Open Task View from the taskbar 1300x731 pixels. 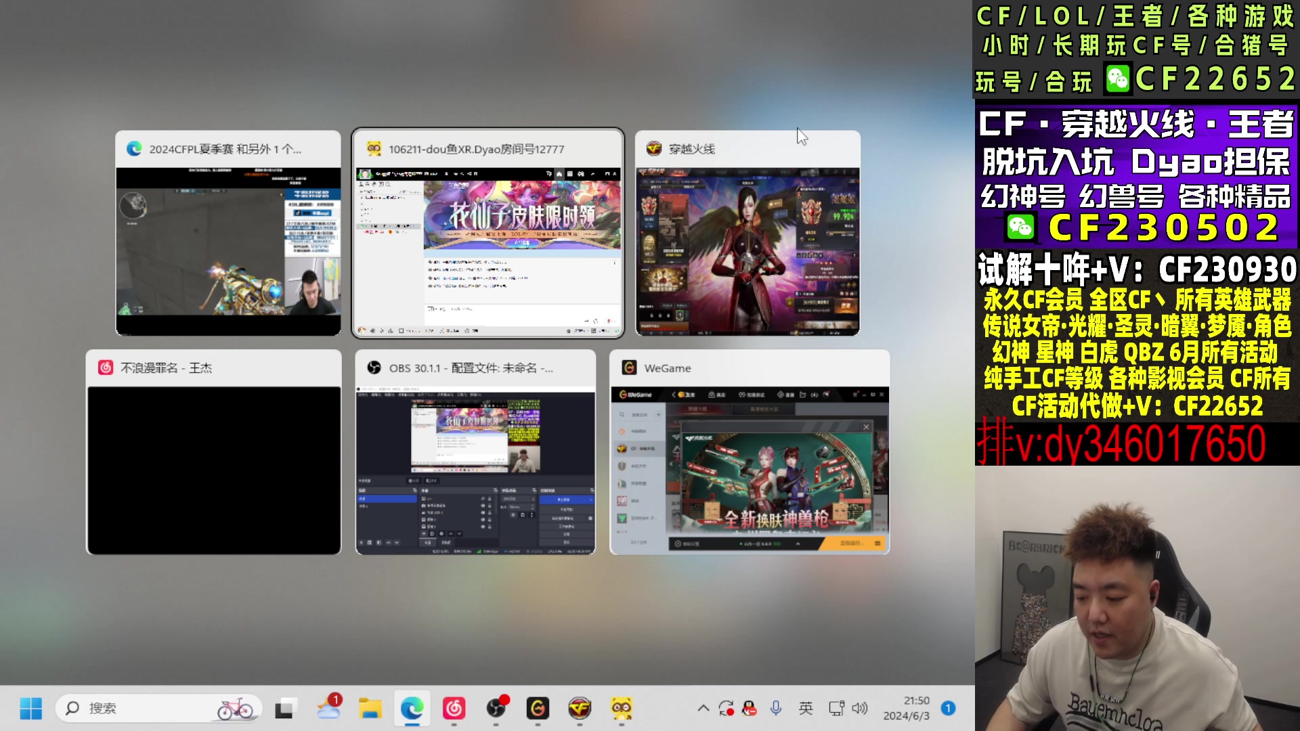click(284, 709)
